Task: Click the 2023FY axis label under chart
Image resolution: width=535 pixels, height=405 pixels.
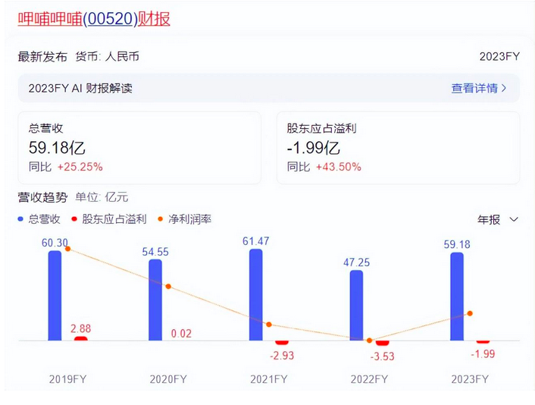Action: 470,379
